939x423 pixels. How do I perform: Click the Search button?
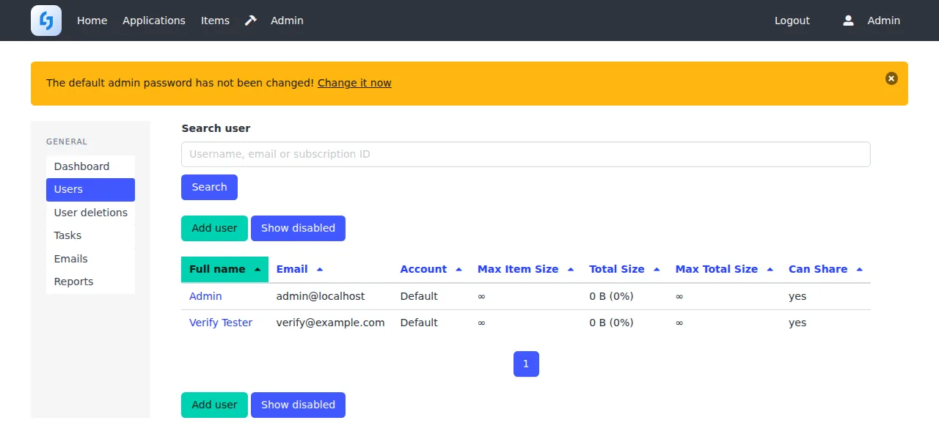(x=209, y=187)
